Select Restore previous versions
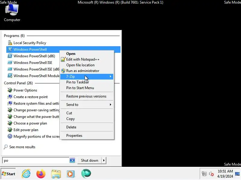The image size is (241, 180). [87, 96]
